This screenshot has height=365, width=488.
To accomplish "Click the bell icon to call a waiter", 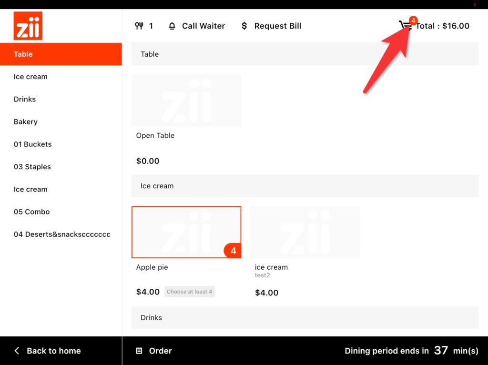I will click(172, 26).
